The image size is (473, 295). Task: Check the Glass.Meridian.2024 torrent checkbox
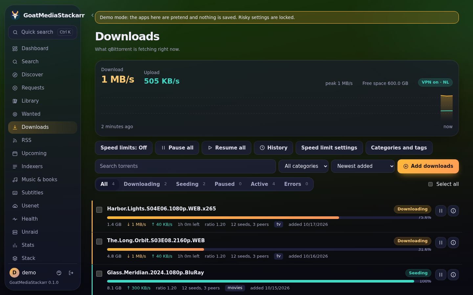click(99, 274)
